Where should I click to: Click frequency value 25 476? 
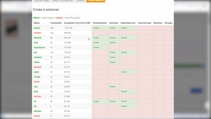[x=67, y=101]
